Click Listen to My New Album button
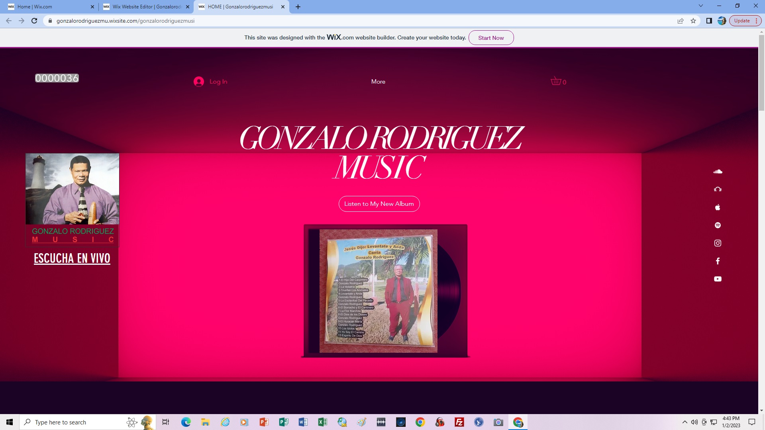This screenshot has width=765, height=430. point(379,204)
